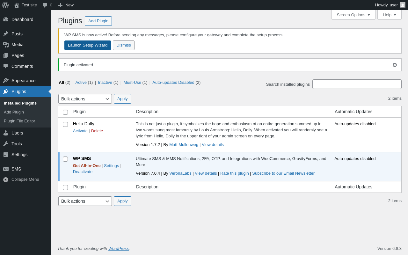The image size is (408, 255).
Task: Focus the Search installed plugins field
Action: tap(357, 84)
